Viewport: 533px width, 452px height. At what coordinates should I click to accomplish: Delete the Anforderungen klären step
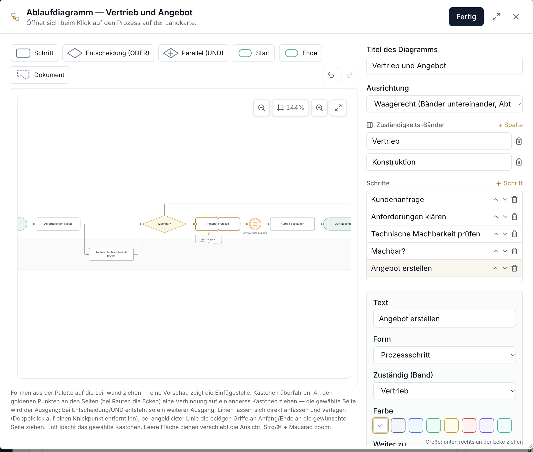pyautogui.click(x=514, y=217)
